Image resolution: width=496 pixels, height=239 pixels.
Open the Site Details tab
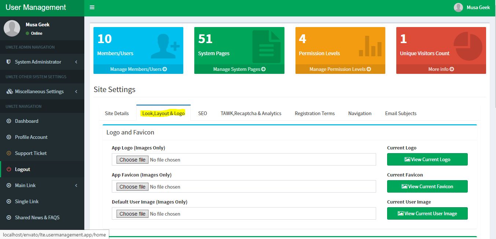pyautogui.click(x=117, y=113)
